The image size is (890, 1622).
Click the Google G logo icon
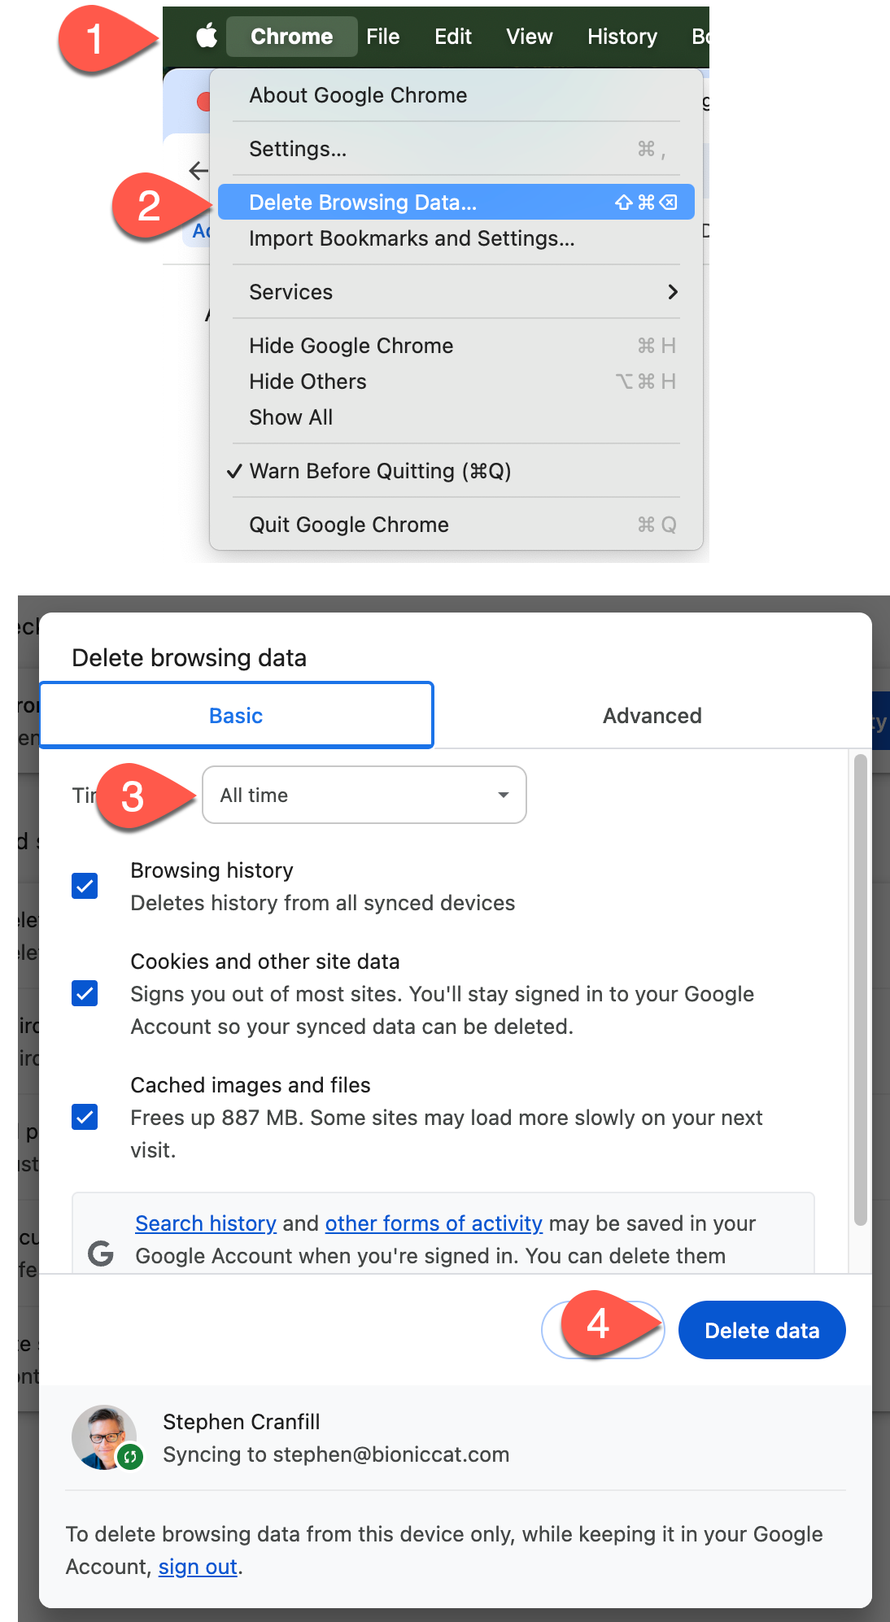tap(101, 1254)
